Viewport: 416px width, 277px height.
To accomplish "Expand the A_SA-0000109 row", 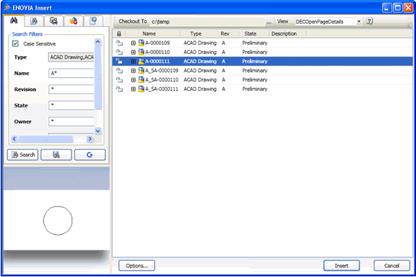I will point(133,71).
